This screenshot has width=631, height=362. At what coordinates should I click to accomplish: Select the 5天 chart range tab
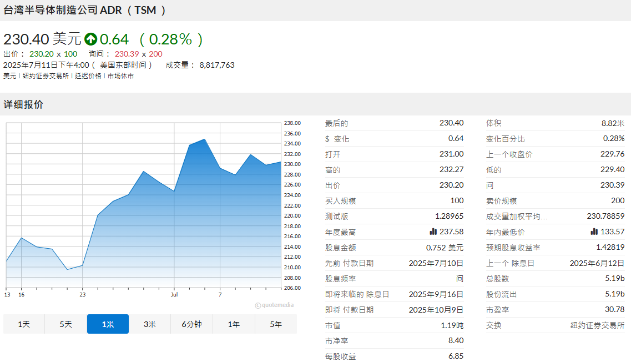[x=65, y=324]
